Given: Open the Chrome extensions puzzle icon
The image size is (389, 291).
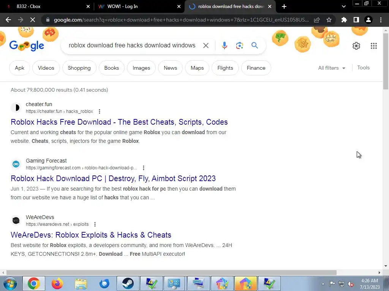Looking at the screenshot, I should [x=344, y=20].
